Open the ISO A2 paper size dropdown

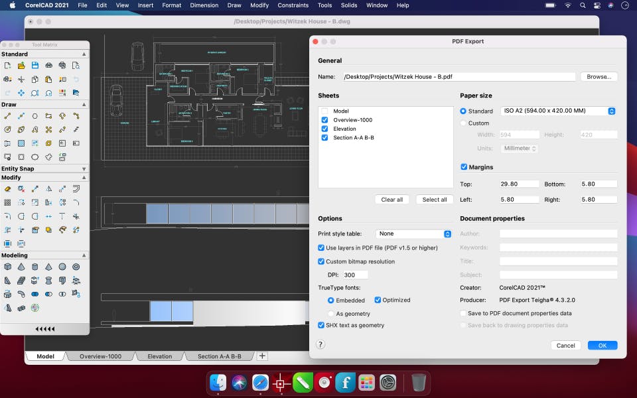[x=559, y=111]
